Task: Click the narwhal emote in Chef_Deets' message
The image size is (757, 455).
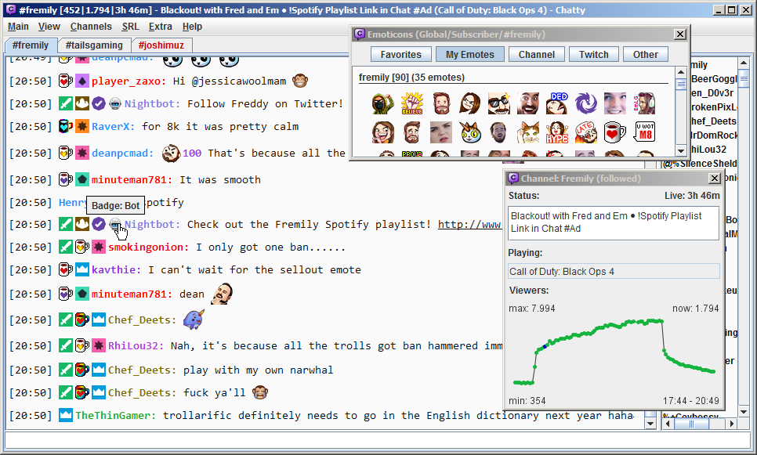Action: click(x=194, y=319)
